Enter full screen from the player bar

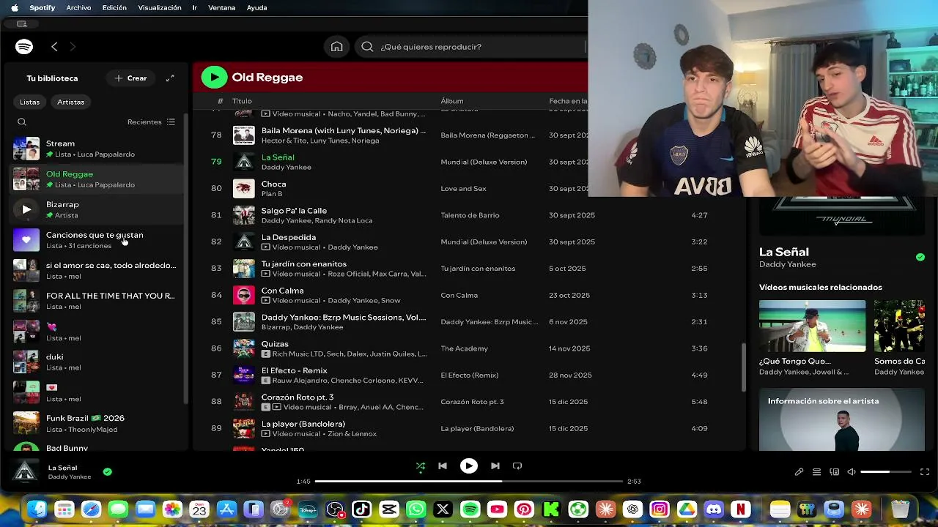pyautogui.click(x=925, y=472)
